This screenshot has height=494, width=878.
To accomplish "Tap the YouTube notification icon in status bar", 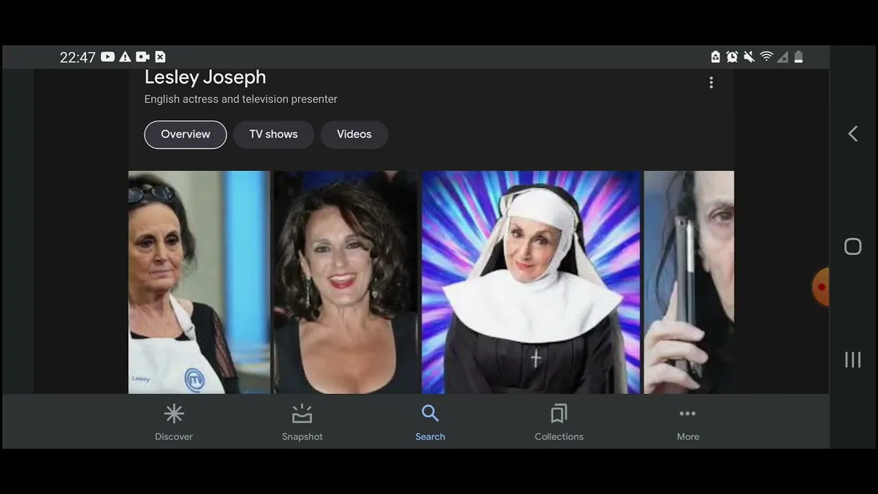I will click(x=108, y=57).
